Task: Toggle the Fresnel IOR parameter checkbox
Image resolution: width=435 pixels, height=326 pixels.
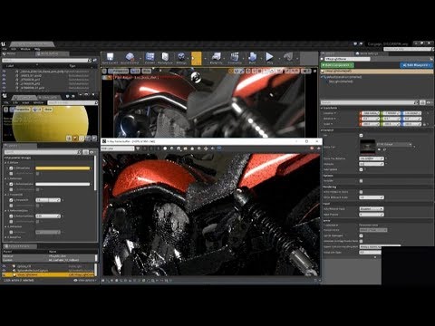Action: coord(11,200)
